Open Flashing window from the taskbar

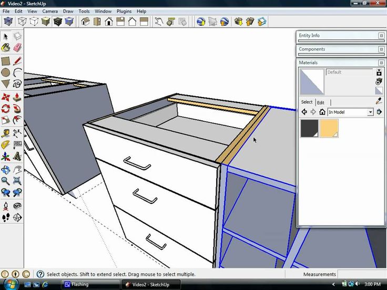click(90, 284)
